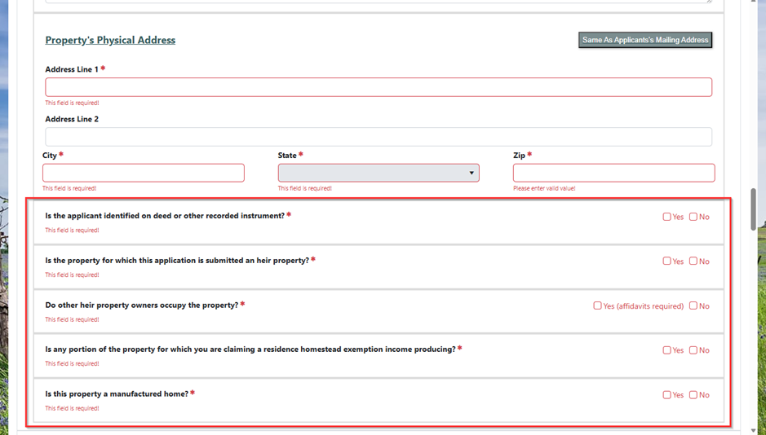This screenshot has height=435, width=766.
Task: Check No for income producing property
Action: pyautogui.click(x=693, y=350)
